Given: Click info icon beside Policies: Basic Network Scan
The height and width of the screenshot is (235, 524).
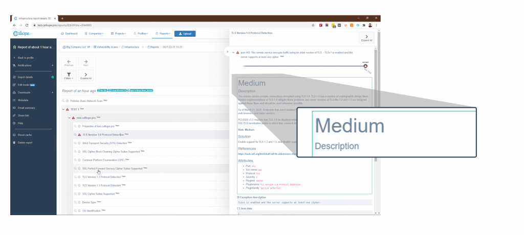Looking at the screenshot, I should pyautogui.click(x=67, y=101).
